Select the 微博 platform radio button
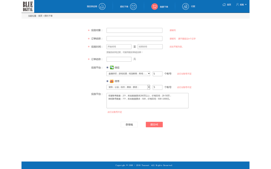 click(x=107, y=81)
